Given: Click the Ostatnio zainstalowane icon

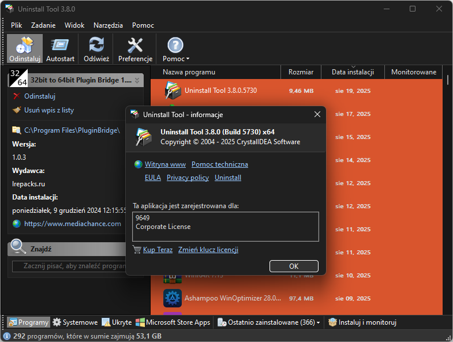Looking at the screenshot, I should tap(222, 322).
